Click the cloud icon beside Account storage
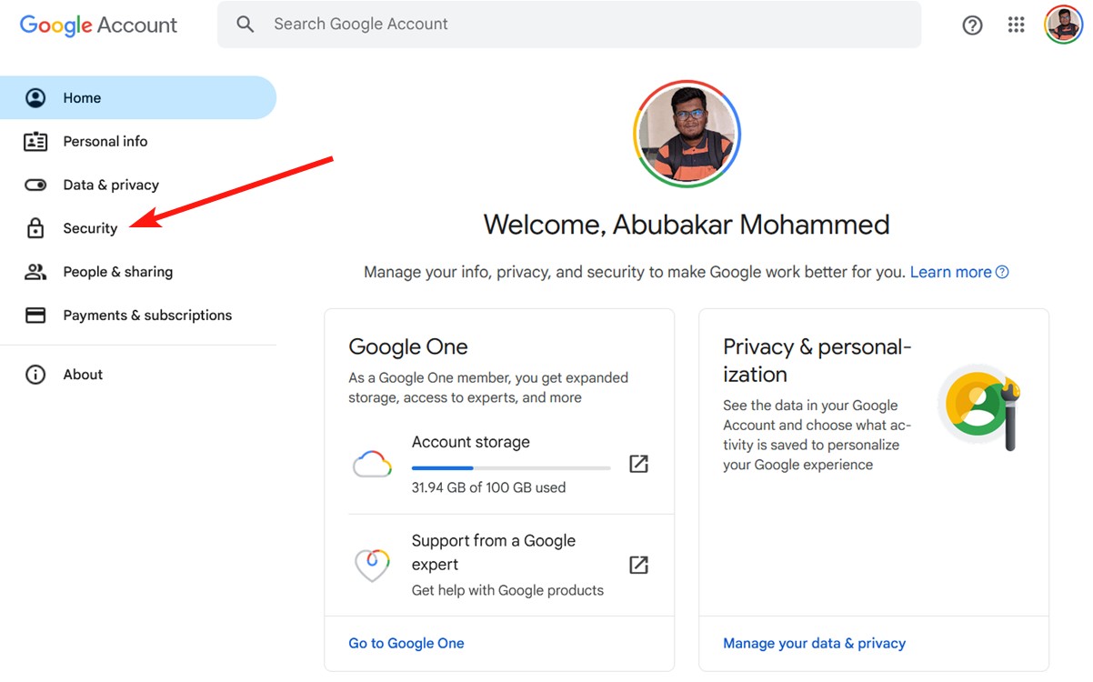Image resolution: width=1093 pixels, height=682 pixels. click(372, 464)
